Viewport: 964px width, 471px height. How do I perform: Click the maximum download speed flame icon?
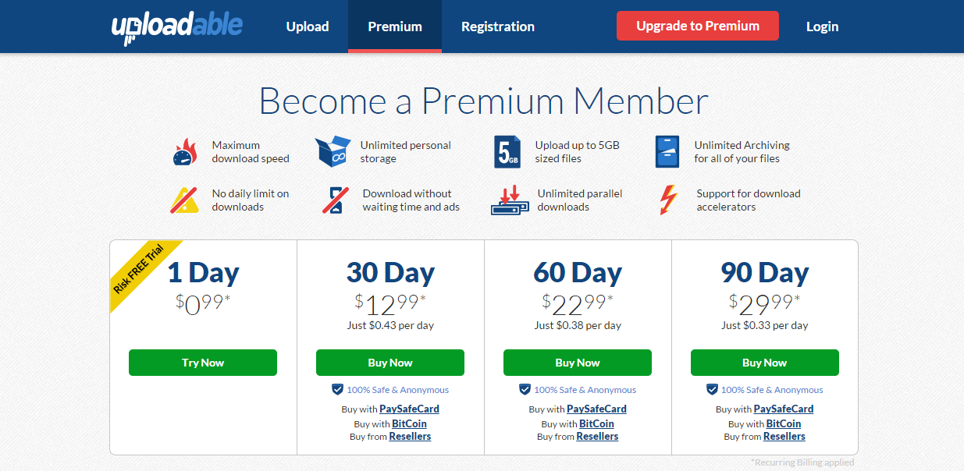click(185, 151)
